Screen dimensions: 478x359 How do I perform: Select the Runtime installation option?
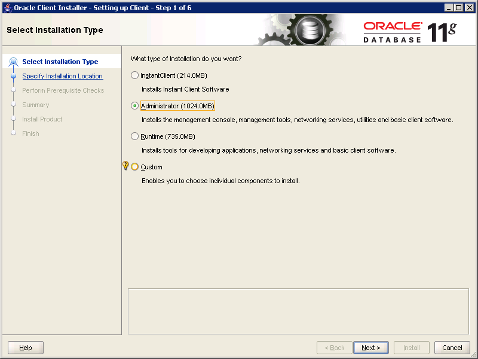(134, 136)
